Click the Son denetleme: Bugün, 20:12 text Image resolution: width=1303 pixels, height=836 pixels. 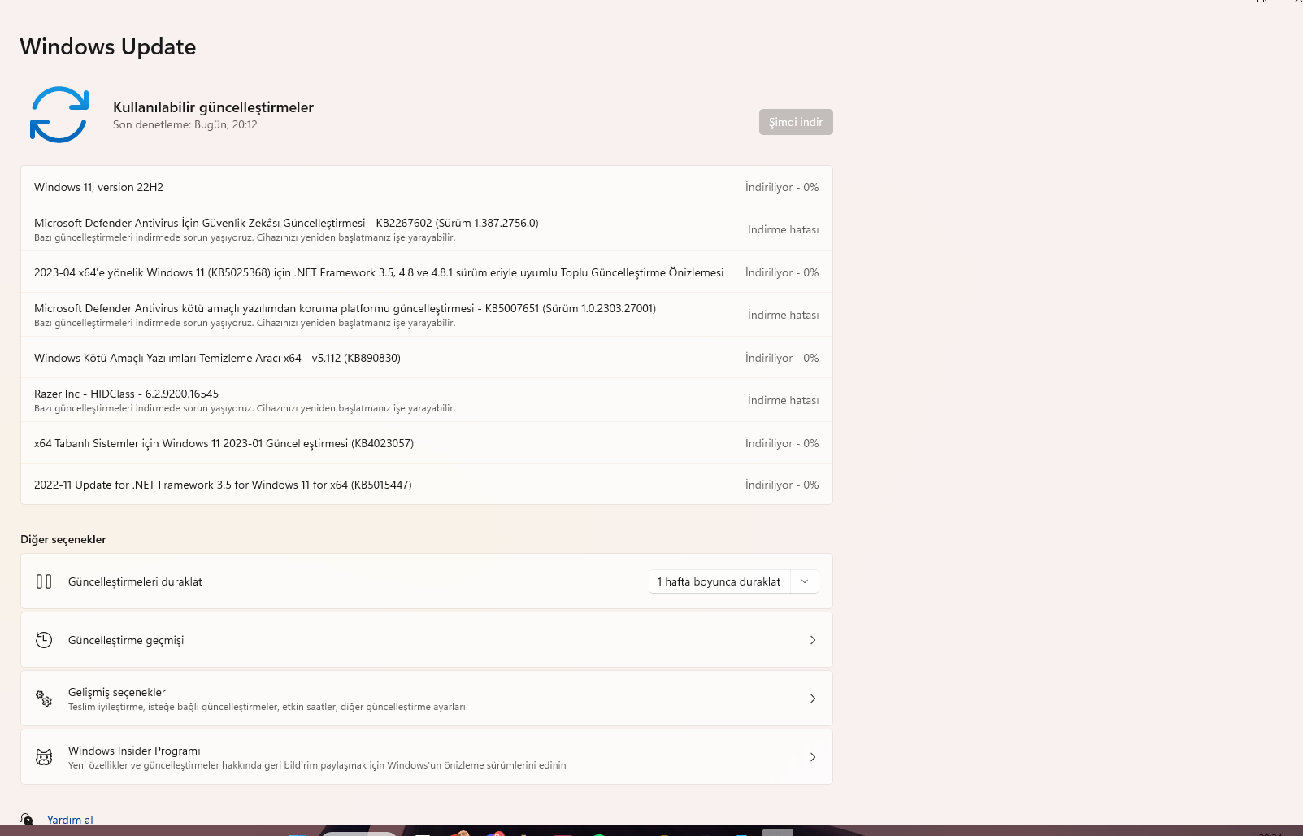point(185,124)
